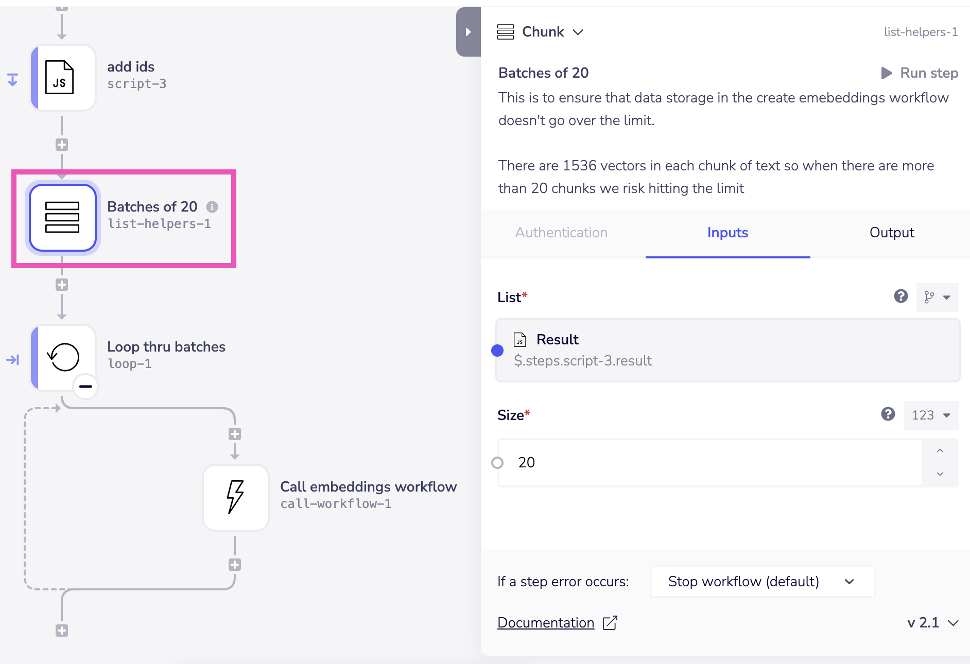
Task: Click the Run step button
Action: (919, 73)
